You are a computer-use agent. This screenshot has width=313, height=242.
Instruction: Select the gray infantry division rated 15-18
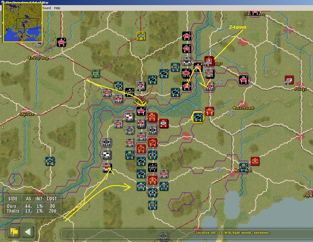click(152, 130)
